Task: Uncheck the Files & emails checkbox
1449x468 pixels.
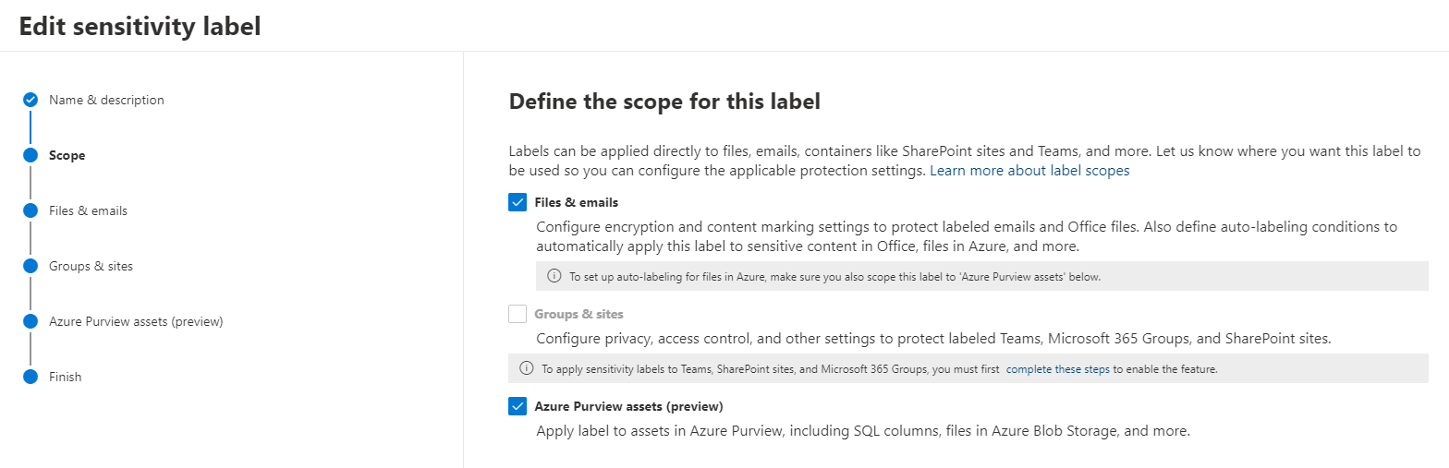Action: pyautogui.click(x=517, y=203)
